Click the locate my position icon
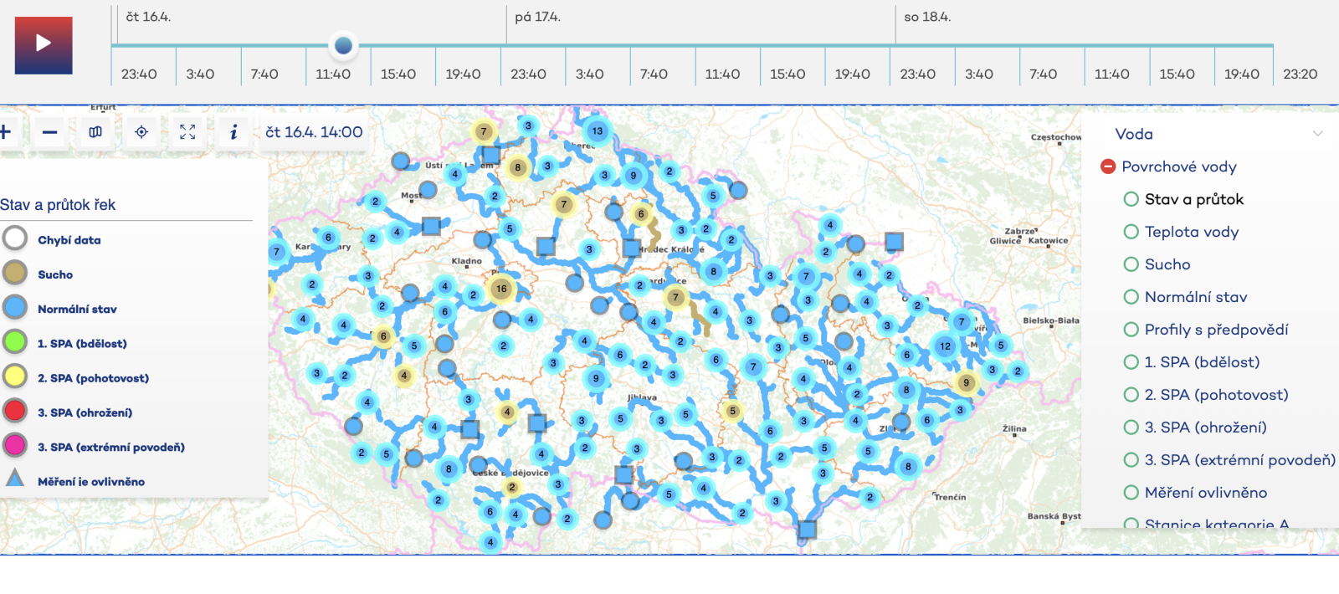 (141, 132)
